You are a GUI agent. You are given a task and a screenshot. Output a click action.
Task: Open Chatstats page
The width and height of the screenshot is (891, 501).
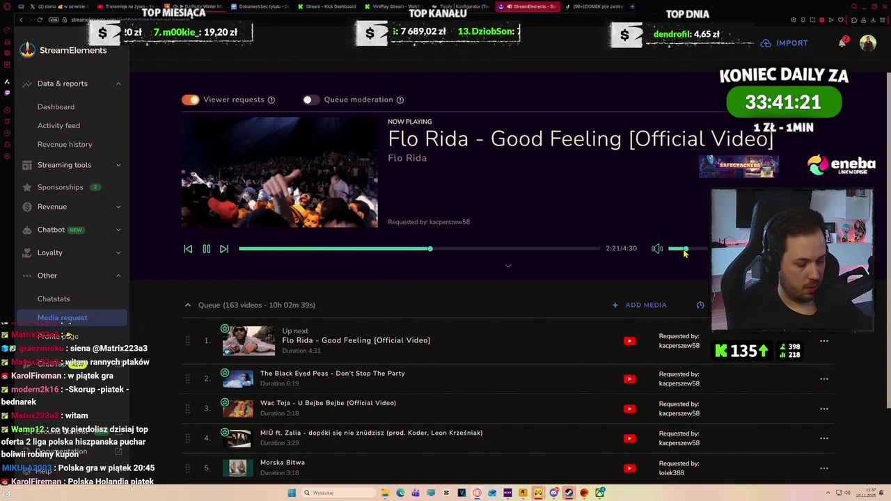point(54,299)
